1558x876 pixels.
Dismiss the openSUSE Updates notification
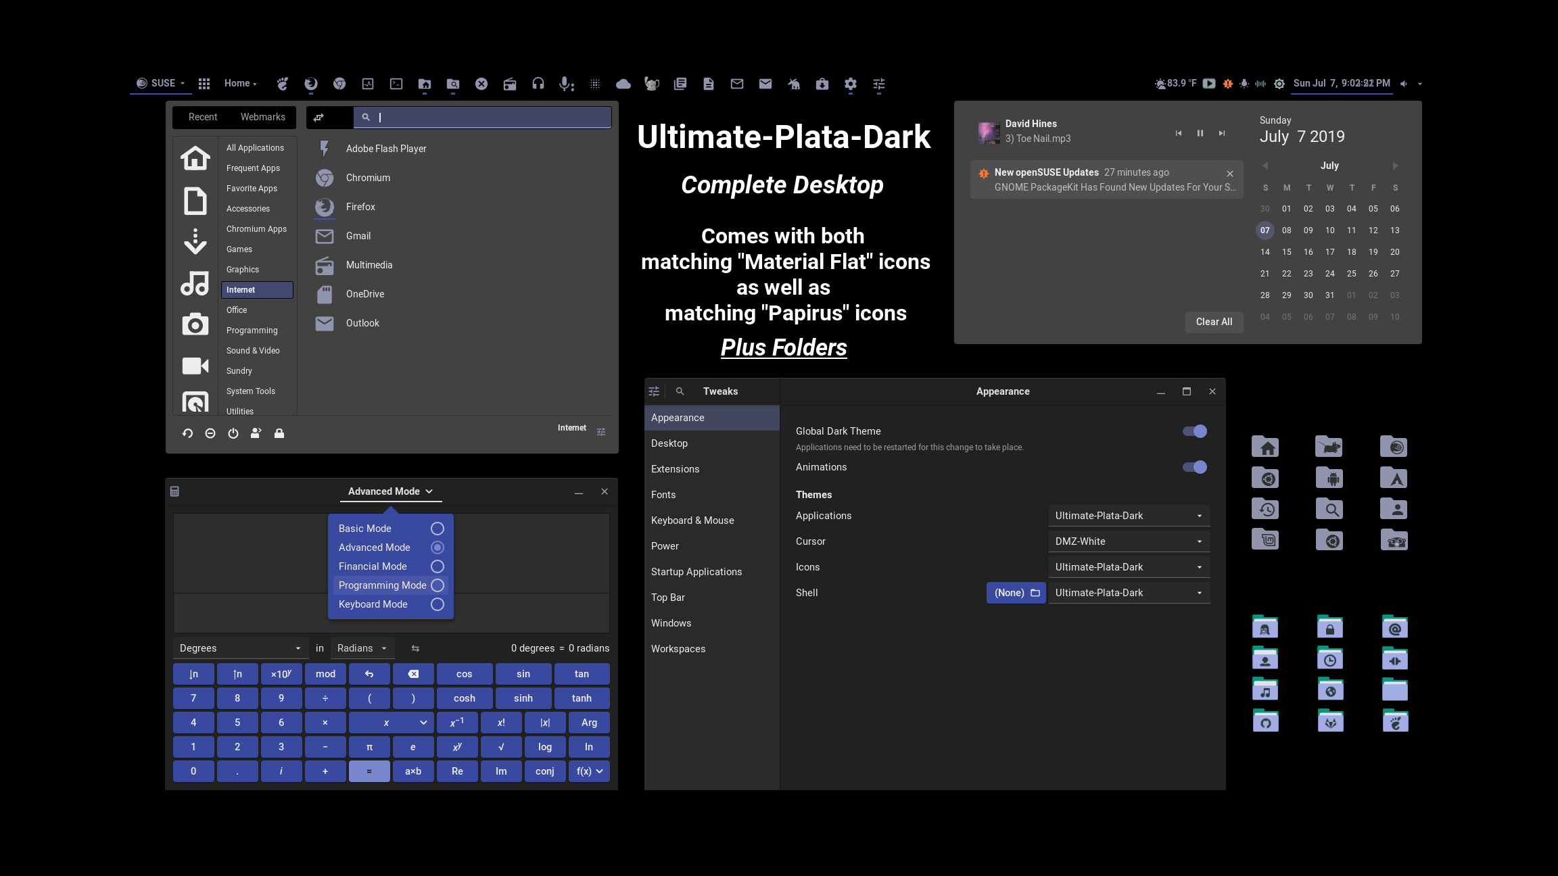tap(1230, 174)
